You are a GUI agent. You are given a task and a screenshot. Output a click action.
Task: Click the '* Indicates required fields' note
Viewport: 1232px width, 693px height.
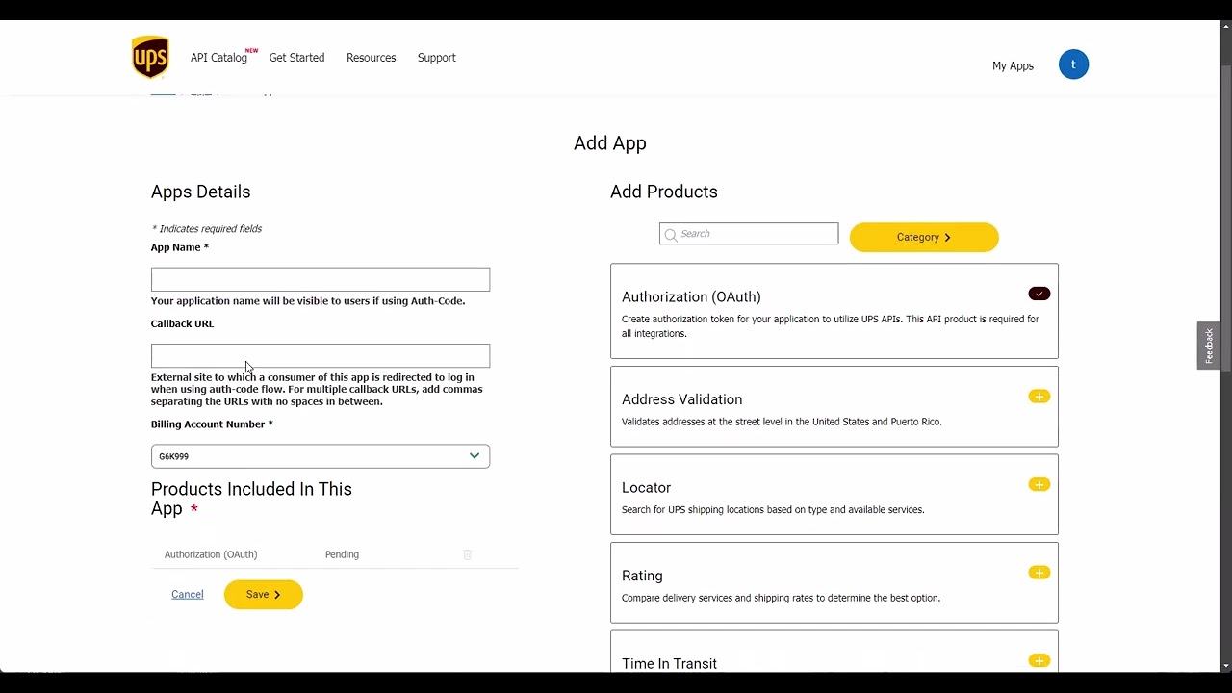click(207, 229)
